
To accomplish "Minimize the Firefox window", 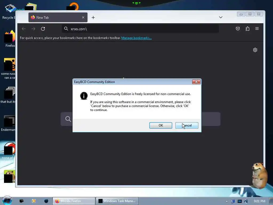I will [x=241, y=14].
